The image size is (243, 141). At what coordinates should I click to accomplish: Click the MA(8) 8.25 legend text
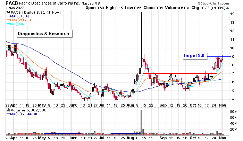click(x=19, y=24)
